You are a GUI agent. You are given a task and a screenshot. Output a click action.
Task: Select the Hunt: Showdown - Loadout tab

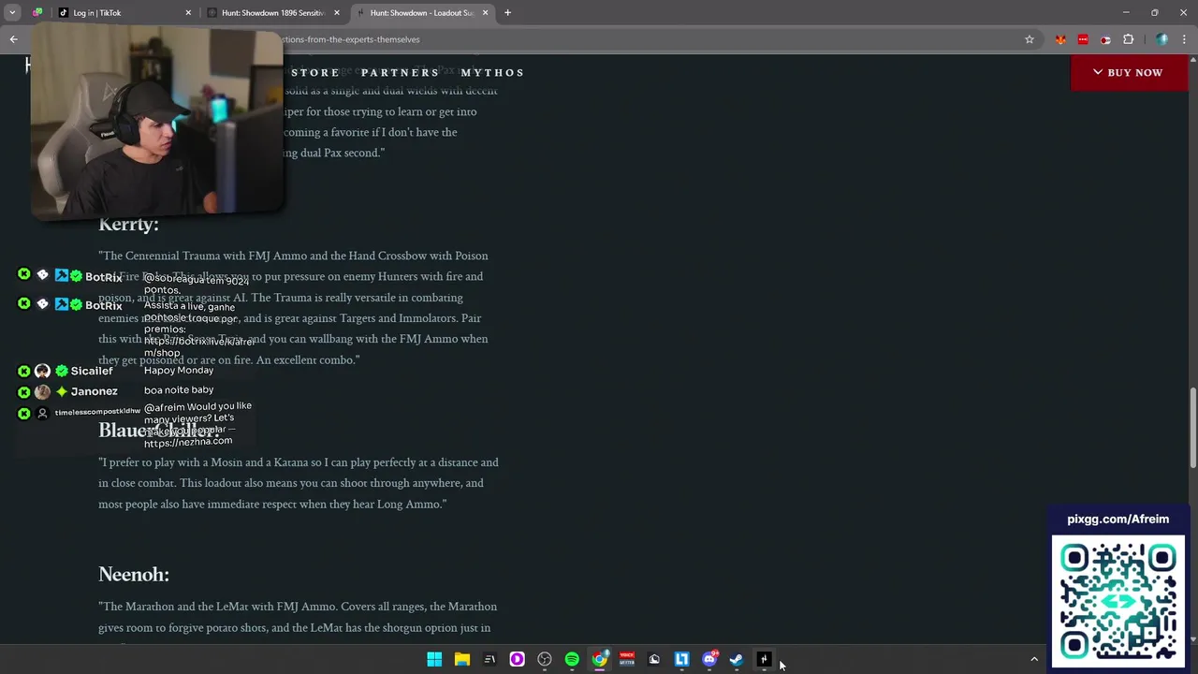click(x=421, y=13)
